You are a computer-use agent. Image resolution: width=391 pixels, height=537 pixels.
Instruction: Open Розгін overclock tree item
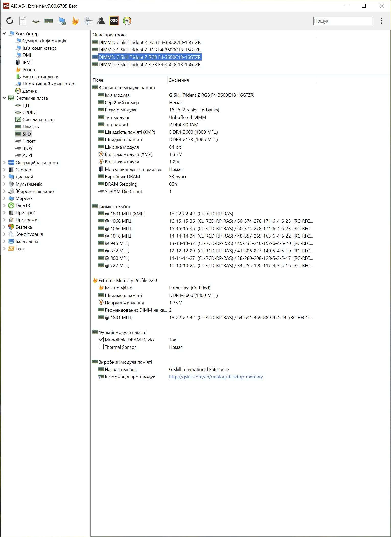29,70
